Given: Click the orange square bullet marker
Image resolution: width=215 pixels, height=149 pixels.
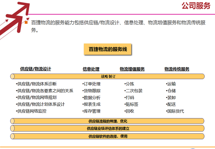Looking at the screenshot, I should (x=26, y=22).
